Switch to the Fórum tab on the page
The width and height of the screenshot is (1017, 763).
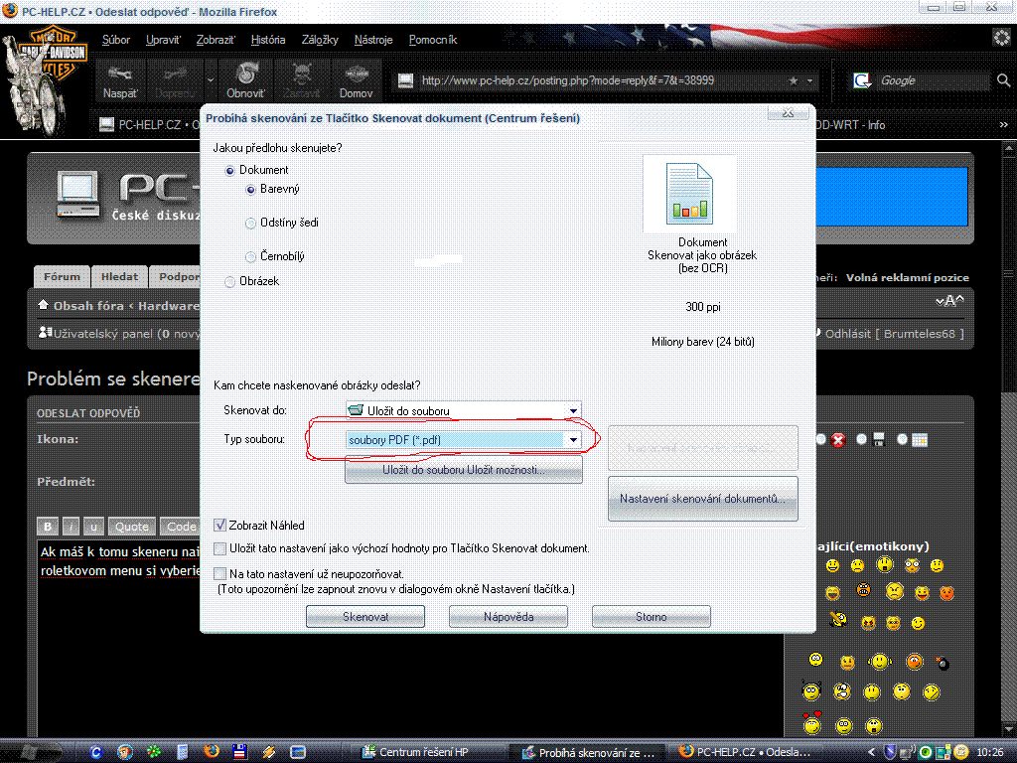point(63,276)
